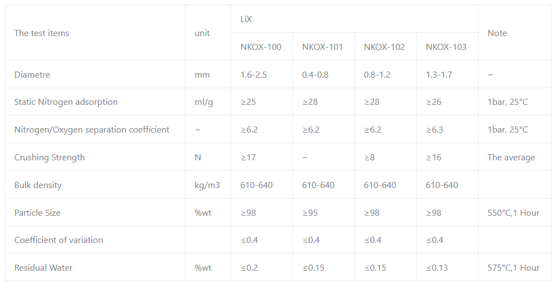
Task: Click the 1.6-2.5 diameter value
Action: pos(253,75)
